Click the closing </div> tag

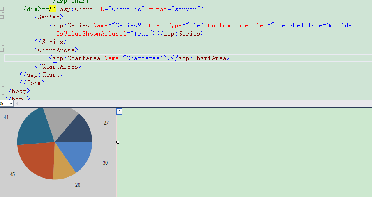(x=30, y=9)
